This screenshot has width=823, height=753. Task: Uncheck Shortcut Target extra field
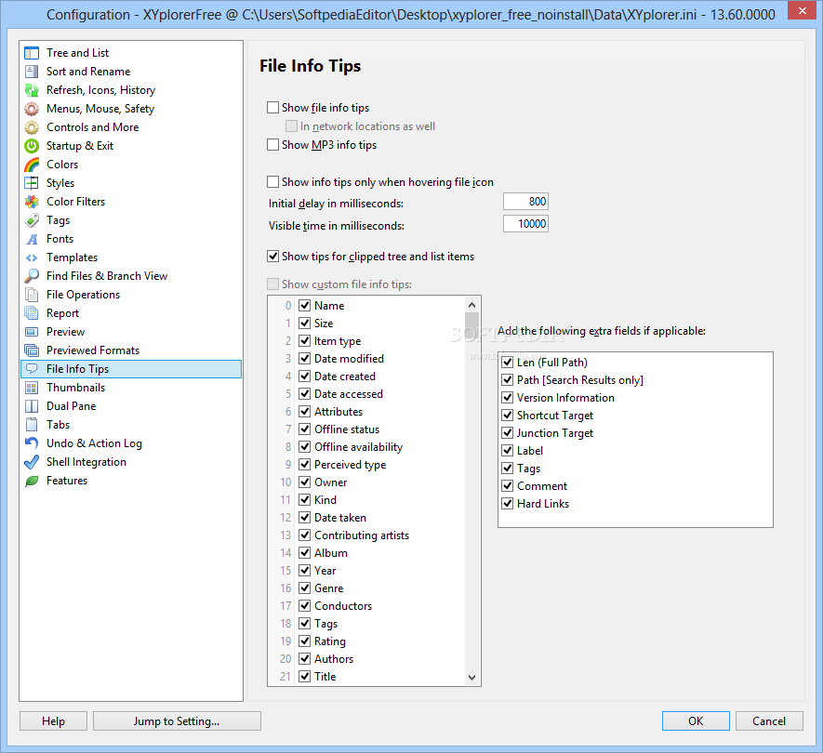(507, 416)
